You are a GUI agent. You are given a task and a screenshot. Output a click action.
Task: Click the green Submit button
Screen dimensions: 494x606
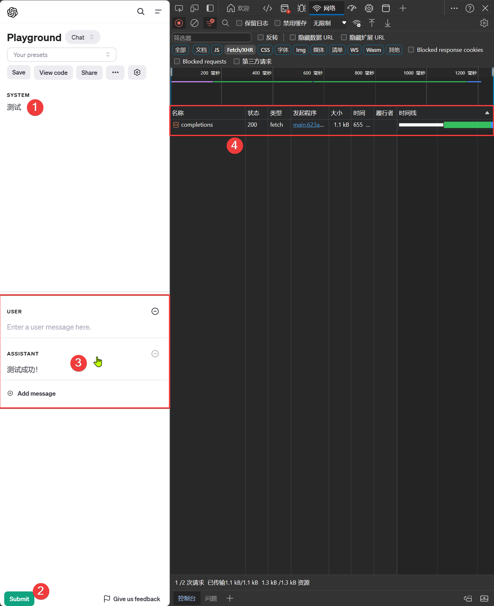(19, 599)
